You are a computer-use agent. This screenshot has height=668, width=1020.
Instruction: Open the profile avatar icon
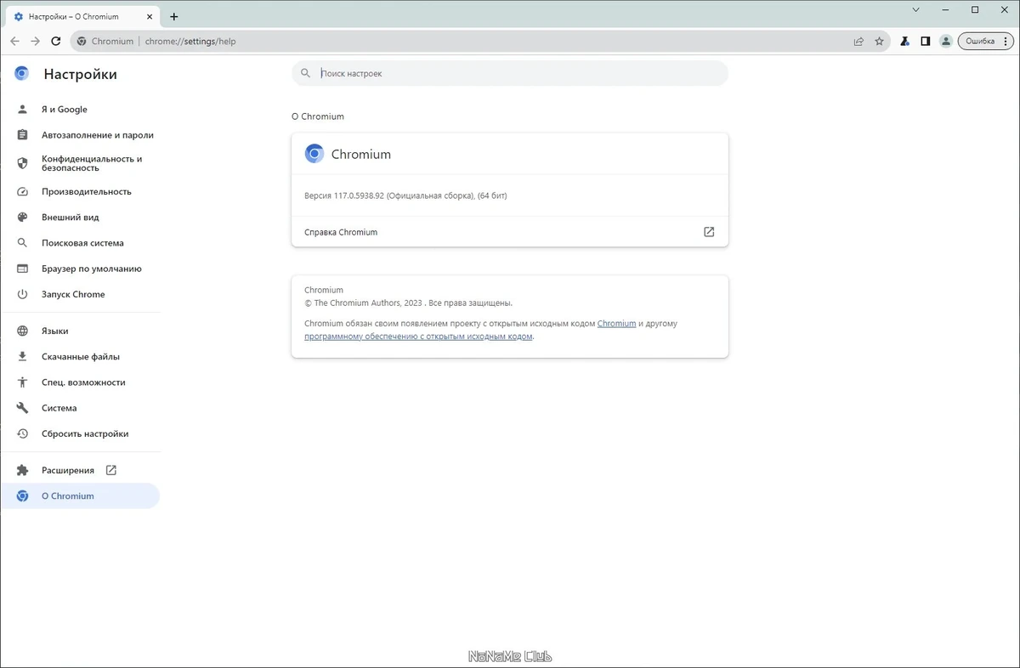point(945,41)
